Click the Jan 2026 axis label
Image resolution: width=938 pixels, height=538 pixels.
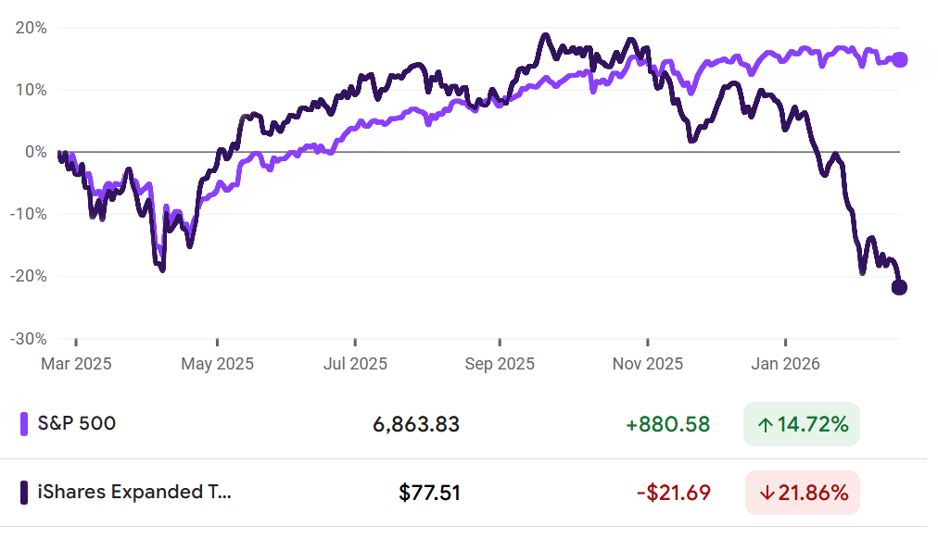785,364
